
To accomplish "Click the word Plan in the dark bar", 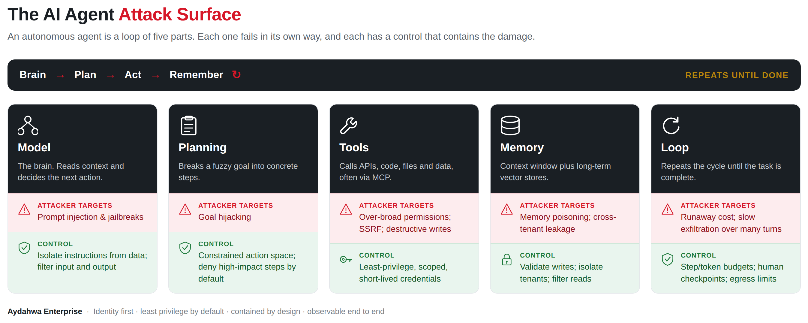I will 85,75.
